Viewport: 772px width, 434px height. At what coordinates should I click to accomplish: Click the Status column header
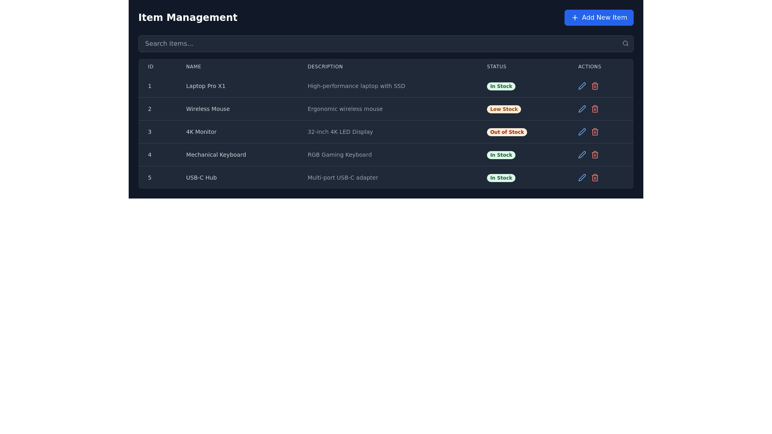click(x=496, y=67)
